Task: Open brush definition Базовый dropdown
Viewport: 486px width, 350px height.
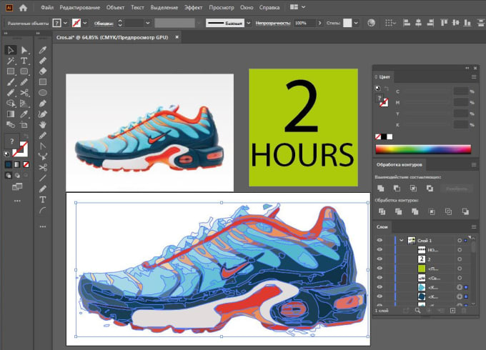Action: (249, 23)
